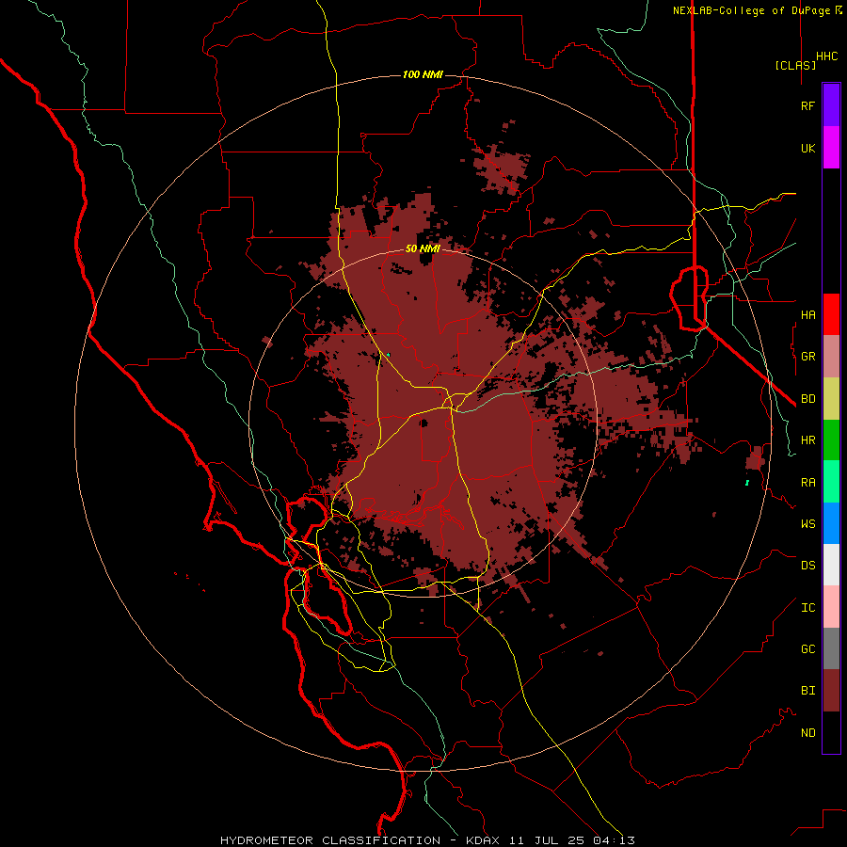Click the '[CLAS]' units label
The height and width of the screenshot is (847, 847).
(795, 65)
